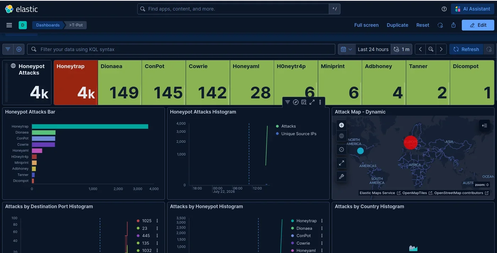The height and width of the screenshot is (253, 497).
Task: Toggle Dionaea series in Honeypot Histogram legend
Action: pyautogui.click(x=304, y=229)
